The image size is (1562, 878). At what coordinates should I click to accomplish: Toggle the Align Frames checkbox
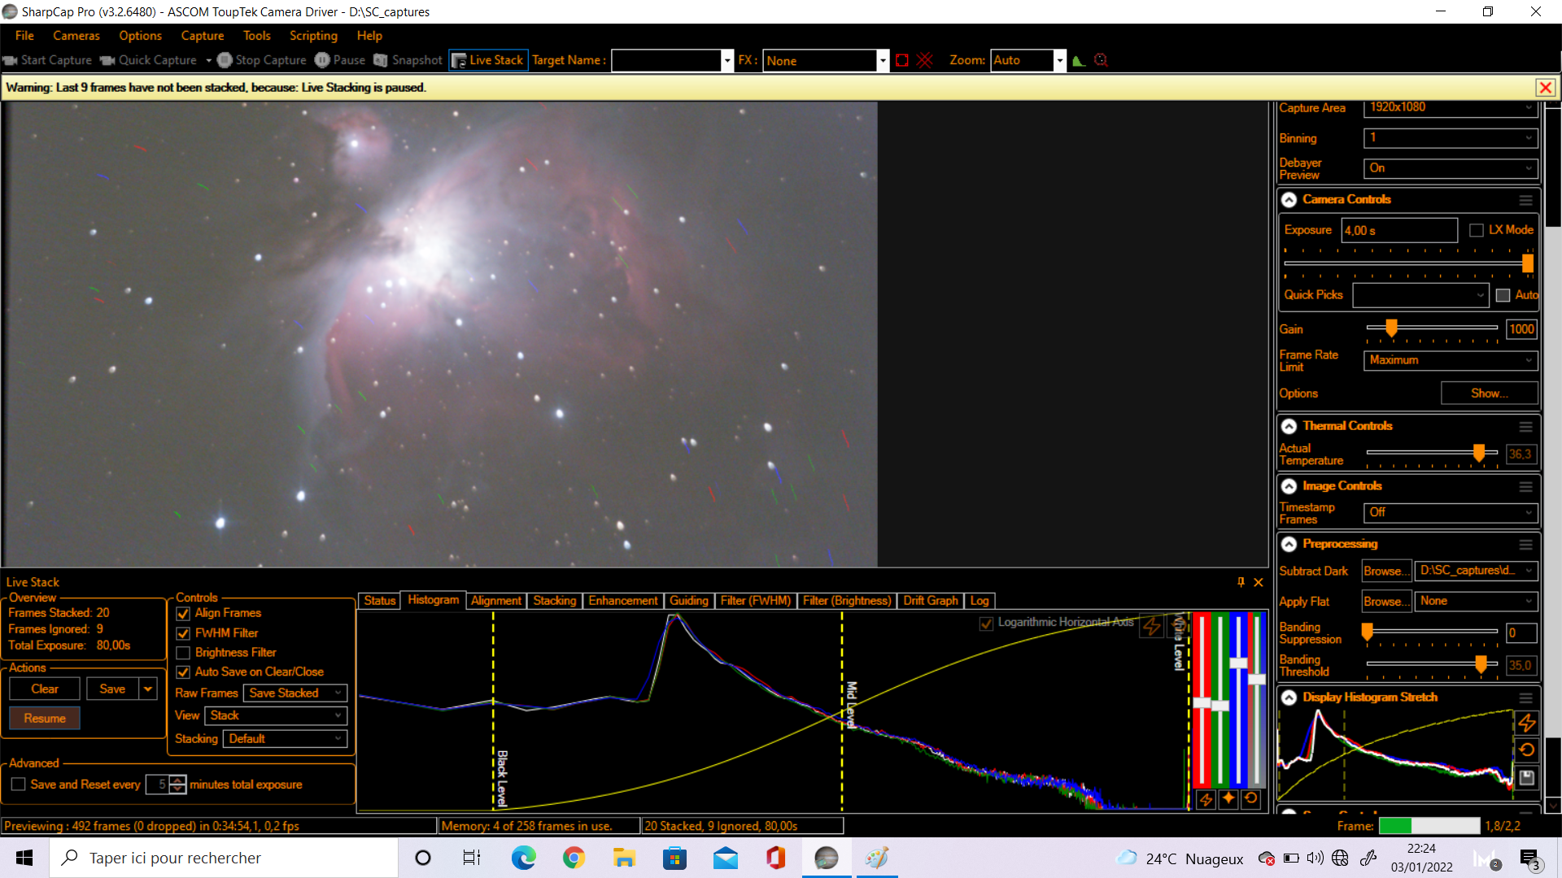pos(183,614)
